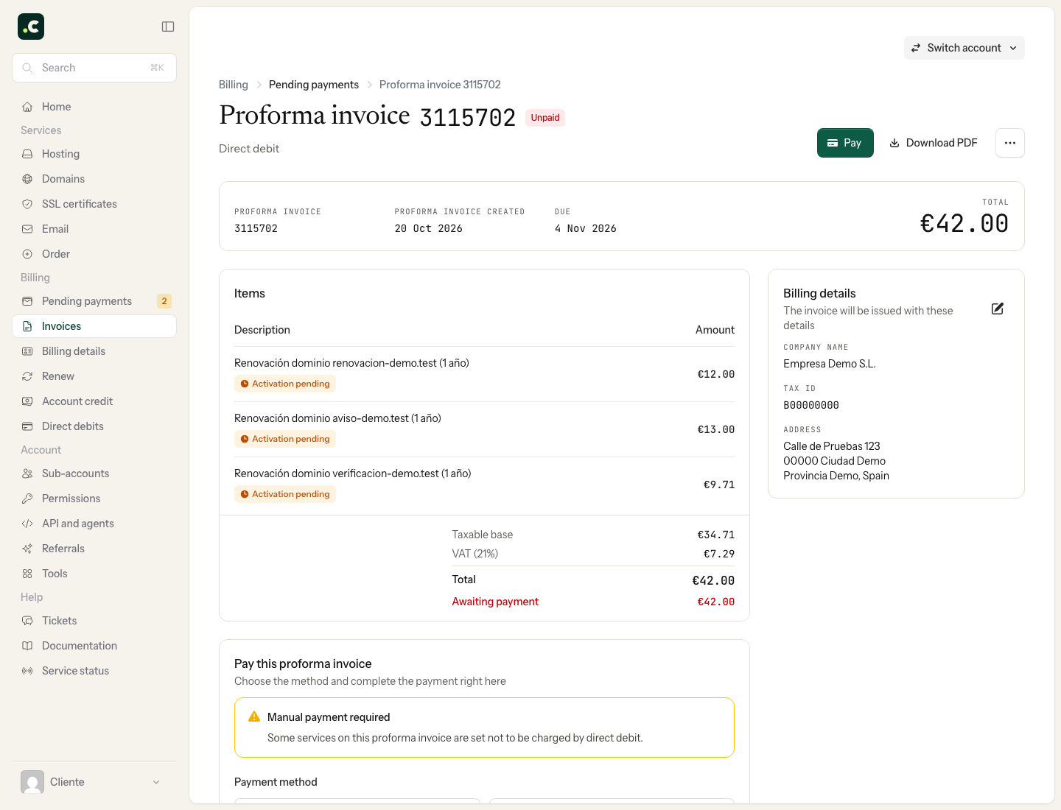Click the grid icon next to Tools
Viewport: 1061px width, 810px height.
pos(27,574)
